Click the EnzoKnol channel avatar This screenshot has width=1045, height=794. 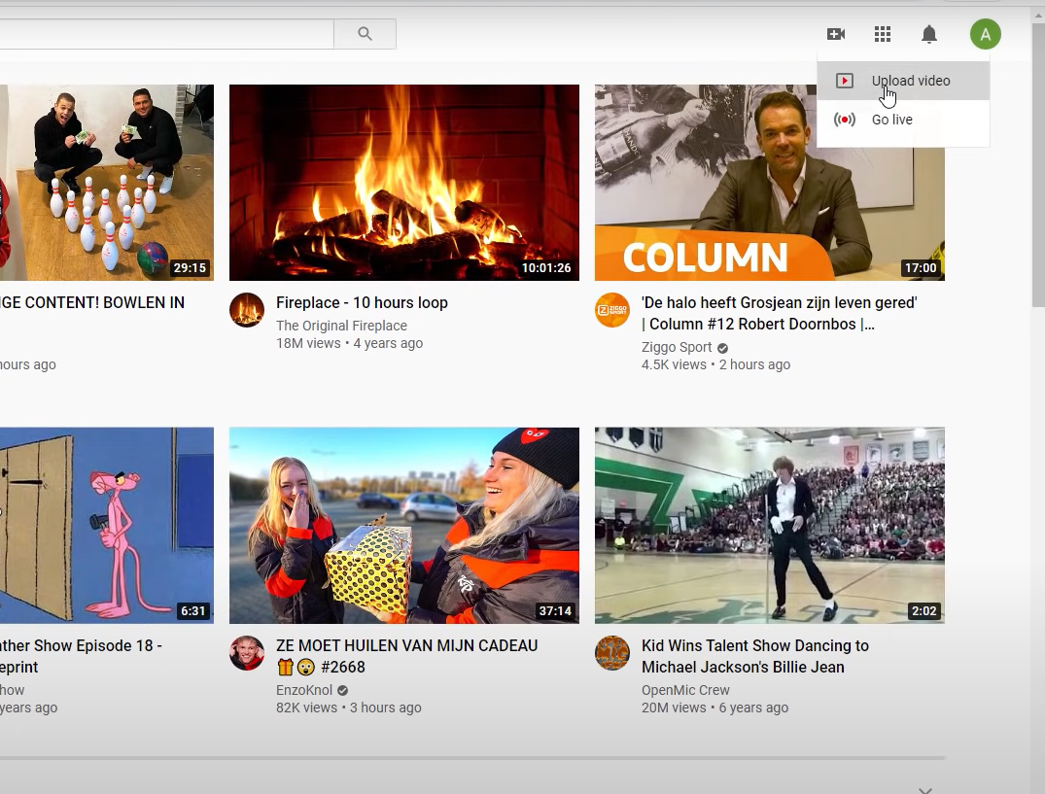tap(247, 653)
